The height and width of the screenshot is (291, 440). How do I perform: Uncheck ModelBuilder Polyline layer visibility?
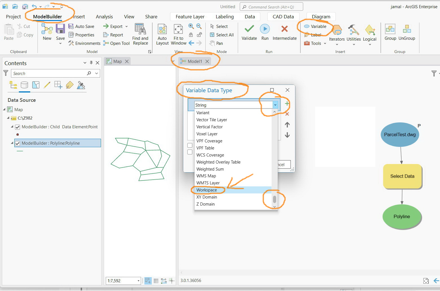pos(17,143)
